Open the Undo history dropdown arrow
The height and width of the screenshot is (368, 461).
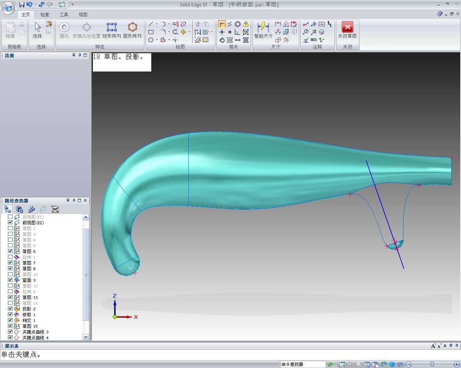click(35, 5)
